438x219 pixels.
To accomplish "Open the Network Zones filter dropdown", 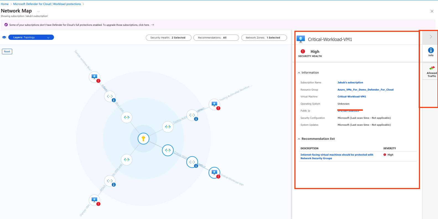I will pos(264,38).
